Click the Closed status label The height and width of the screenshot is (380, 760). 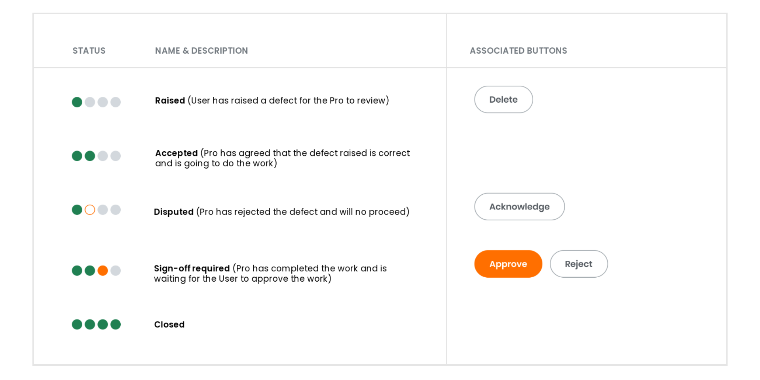click(169, 324)
